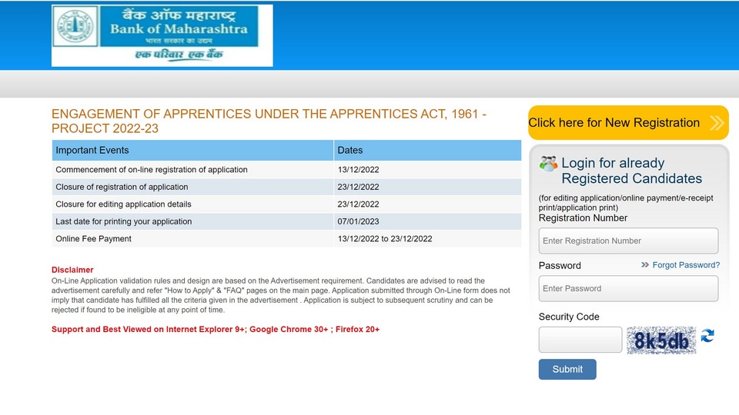The width and height of the screenshot is (739, 415).
Task: Select the Closure of registration row
Action: (x=286, y=187)
